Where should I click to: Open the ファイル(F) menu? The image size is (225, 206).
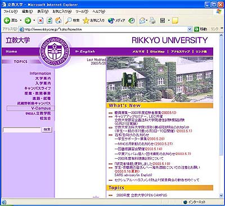point(11,12)
